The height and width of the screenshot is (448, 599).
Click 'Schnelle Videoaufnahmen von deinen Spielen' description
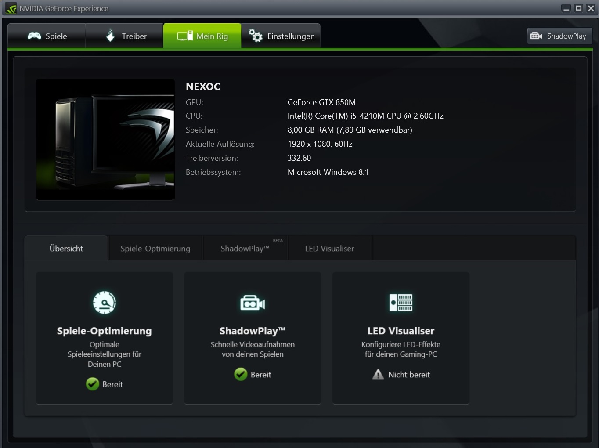tap(253, 349)
